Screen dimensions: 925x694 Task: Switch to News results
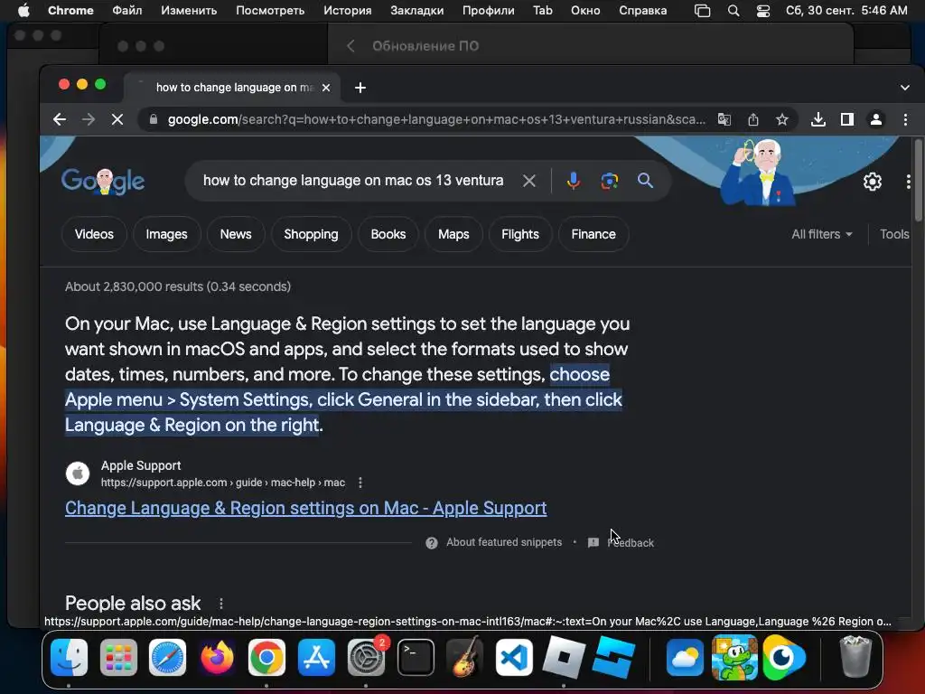click(236, 234)
